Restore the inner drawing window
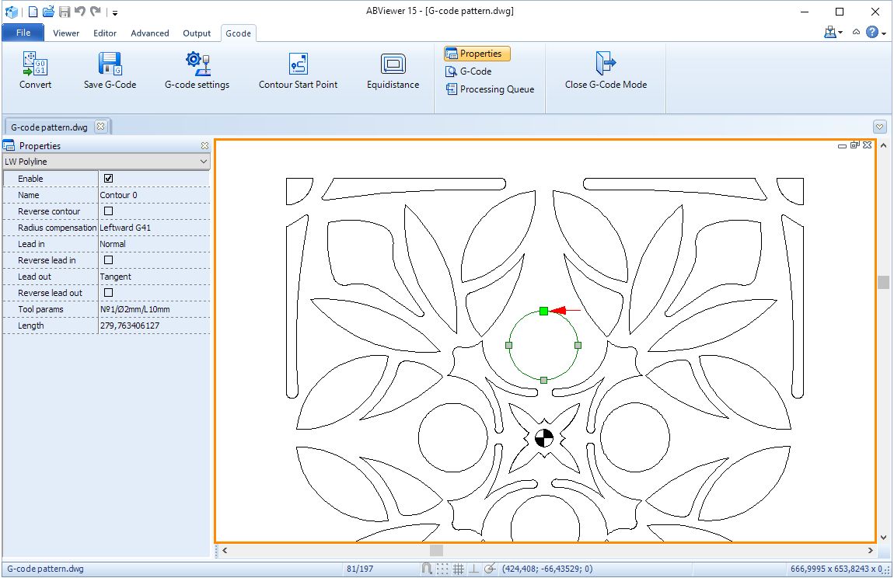 coord(854,145)
